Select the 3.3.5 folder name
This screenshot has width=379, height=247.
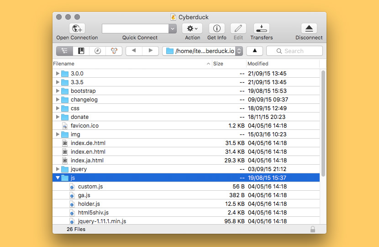(x=77, y=82)
